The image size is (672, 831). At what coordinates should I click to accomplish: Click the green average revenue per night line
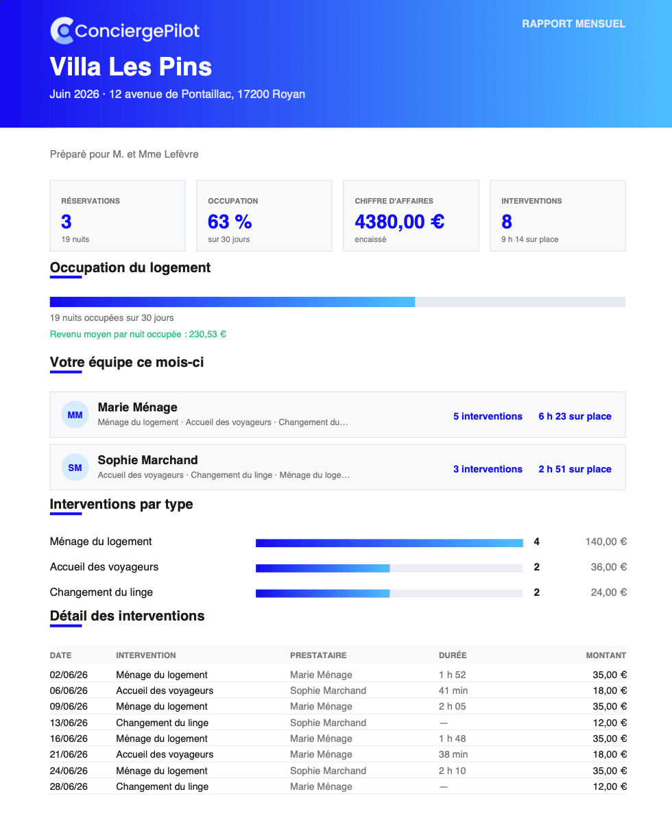coord(138,335)
